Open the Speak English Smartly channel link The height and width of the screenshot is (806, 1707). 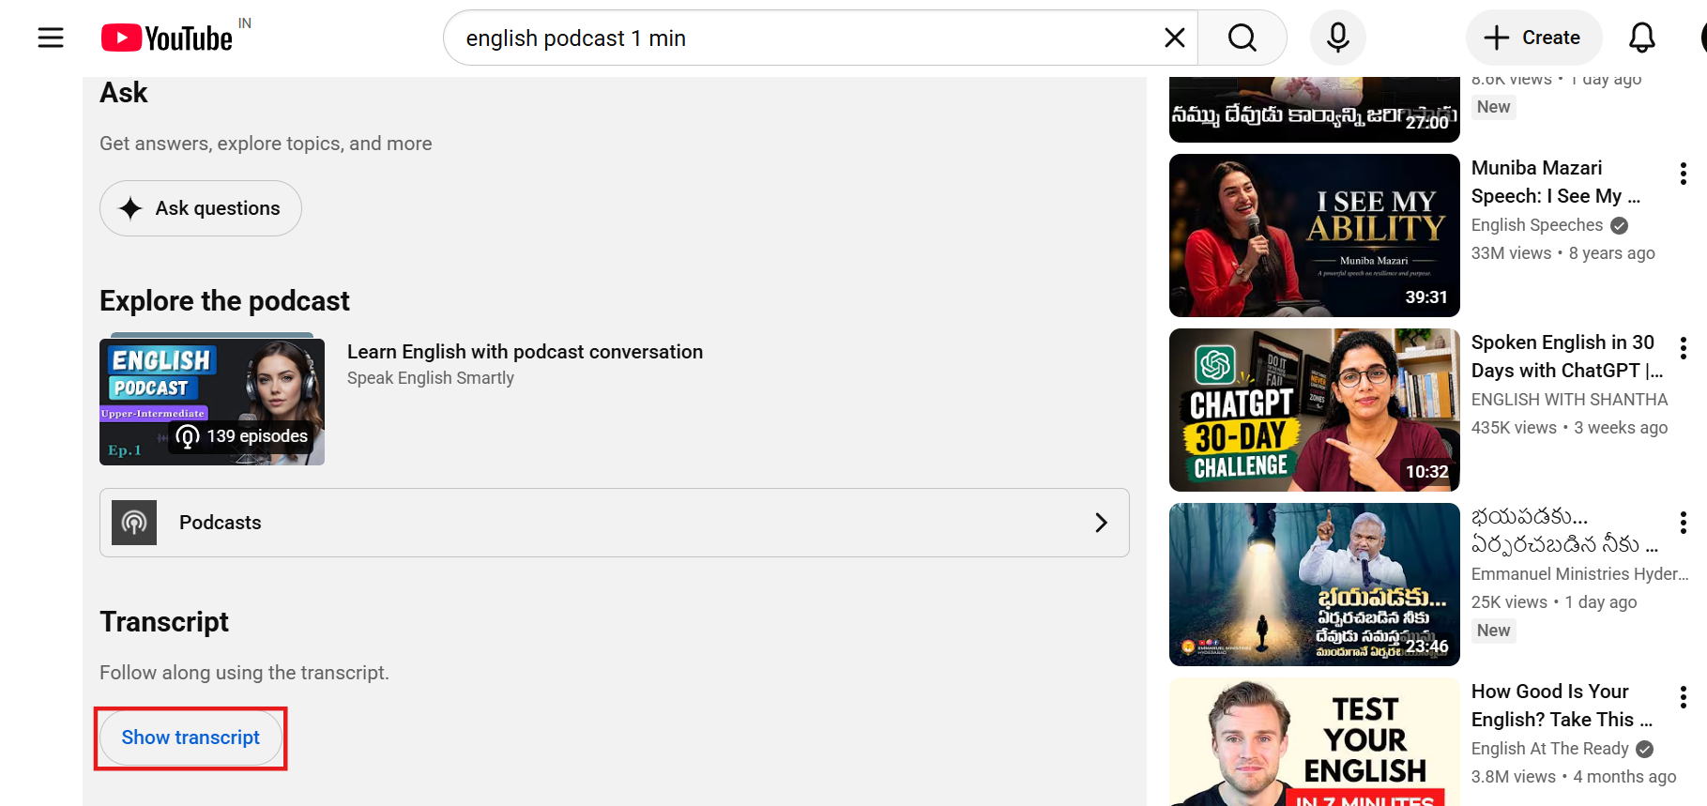tap(431, 378)
